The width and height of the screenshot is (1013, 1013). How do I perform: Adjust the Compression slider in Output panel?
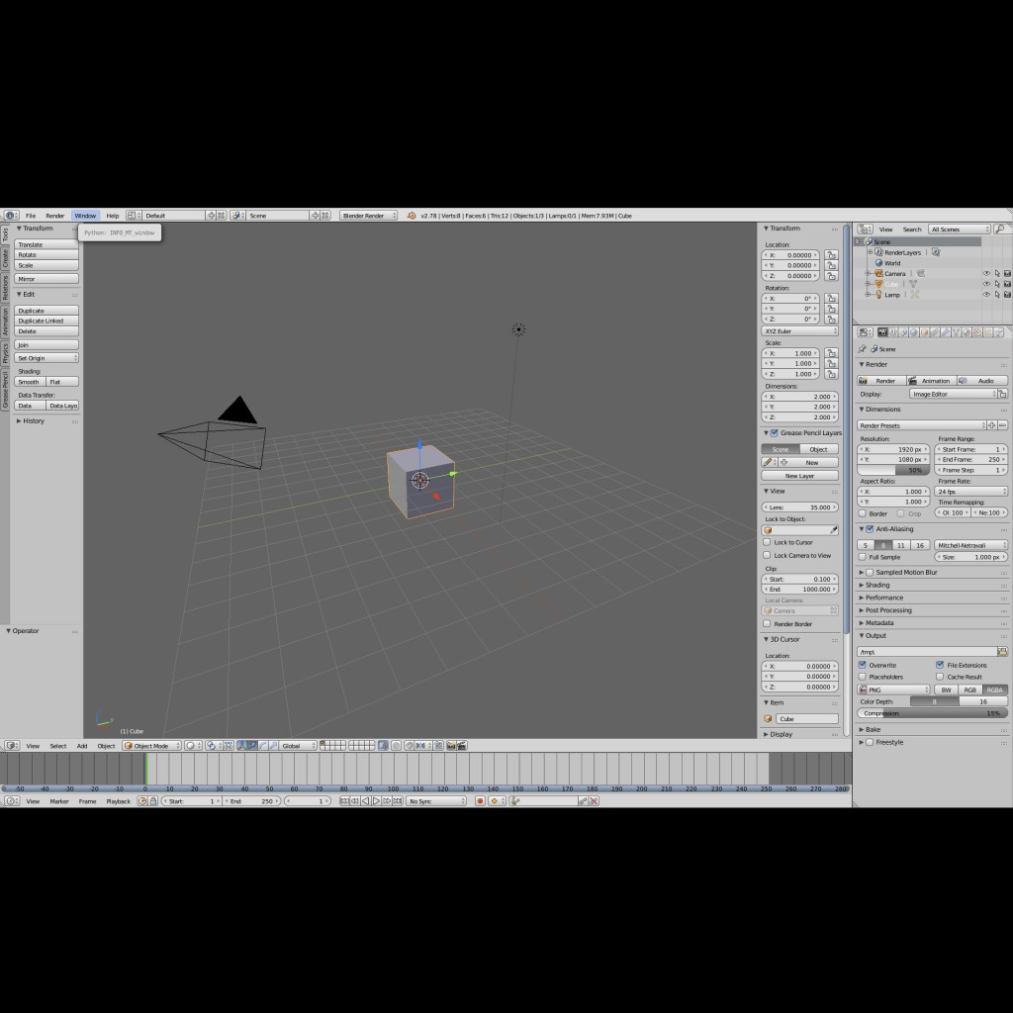[931, 712]
